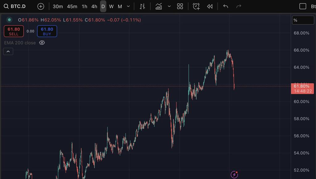Screen dimensions: 316x179
Task: Click the 64.00% price axis label
Action: click(301, 67)
